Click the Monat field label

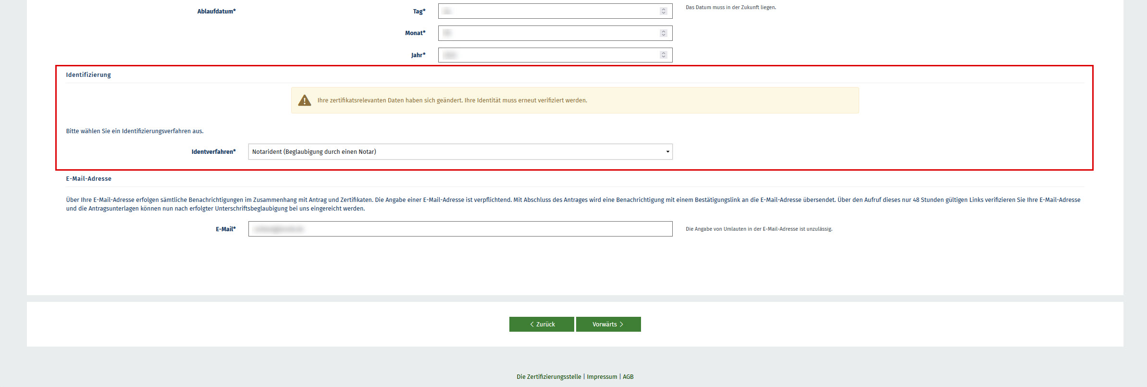coord(415,33)
